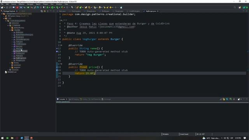Click the Open Type toolbar icon
This screenshot has height=140, width=249.
(x=86, y=7)
